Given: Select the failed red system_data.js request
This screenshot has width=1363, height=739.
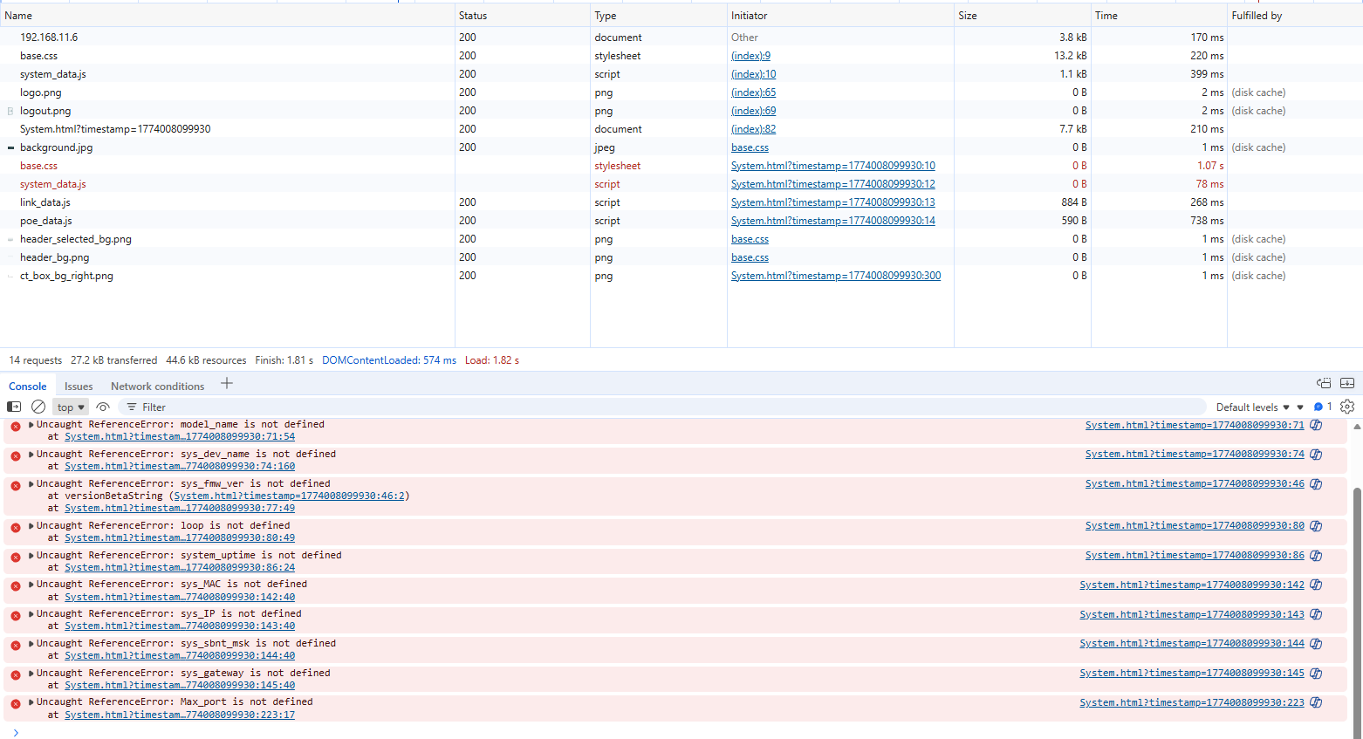Looking at the screenshot, I should 681,184.
